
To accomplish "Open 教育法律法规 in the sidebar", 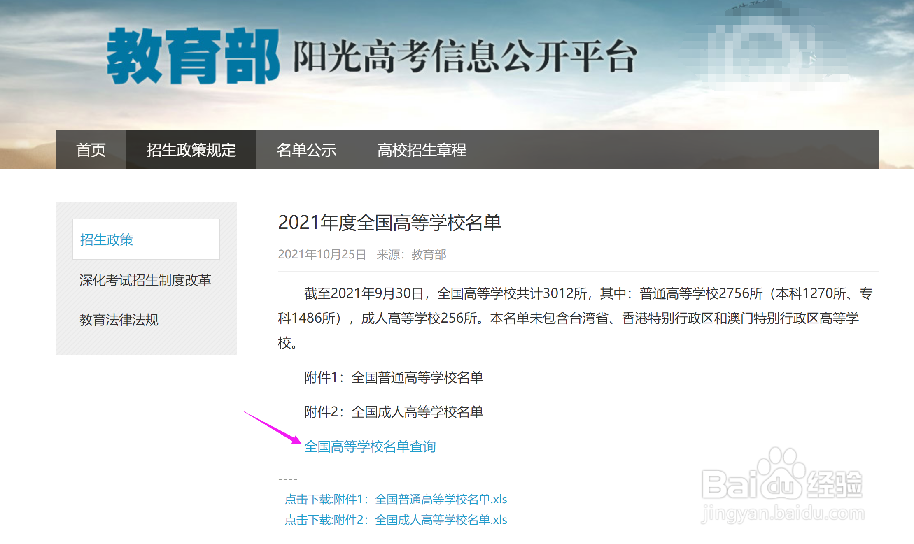I will pyautogui.click(x=119, y=320).
